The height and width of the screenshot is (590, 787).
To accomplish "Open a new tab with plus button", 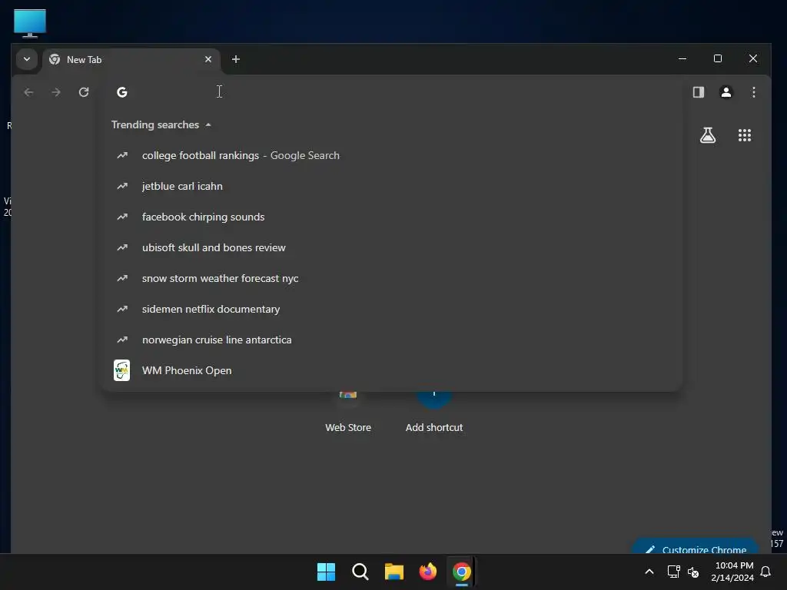I will point(235,59).
